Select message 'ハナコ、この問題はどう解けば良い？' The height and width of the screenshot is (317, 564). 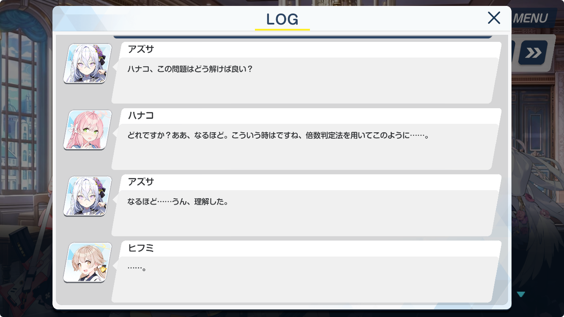[190, 69]
